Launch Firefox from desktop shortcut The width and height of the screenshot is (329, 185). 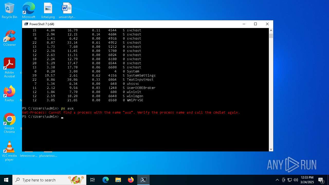(10, 94)
